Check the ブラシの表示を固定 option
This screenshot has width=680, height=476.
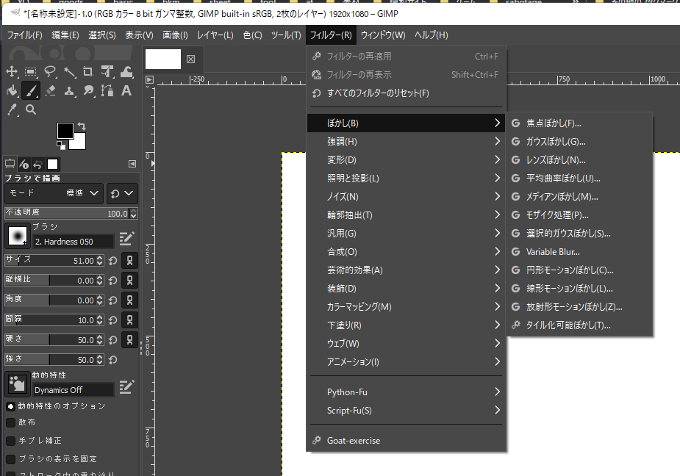pos(11,459)
